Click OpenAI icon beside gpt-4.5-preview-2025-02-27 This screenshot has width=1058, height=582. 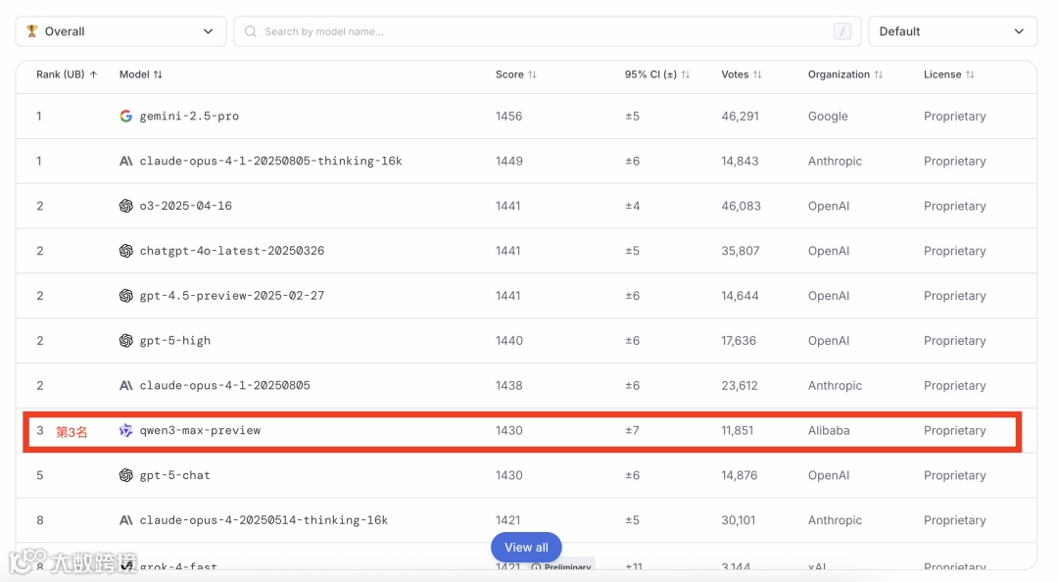pos(125,296)
